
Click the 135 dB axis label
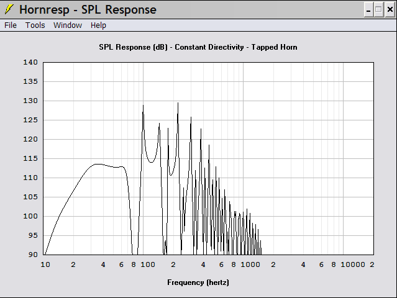30,81
